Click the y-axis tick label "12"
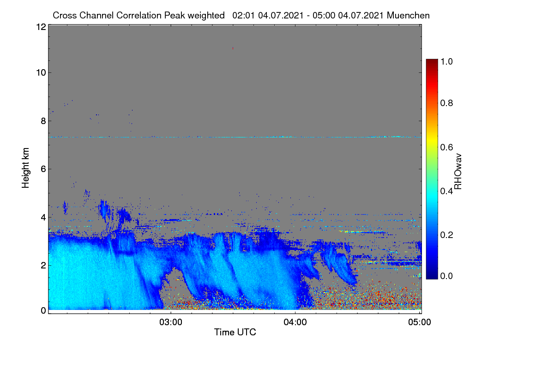554x369 pixels. click(x=41, y=27)
